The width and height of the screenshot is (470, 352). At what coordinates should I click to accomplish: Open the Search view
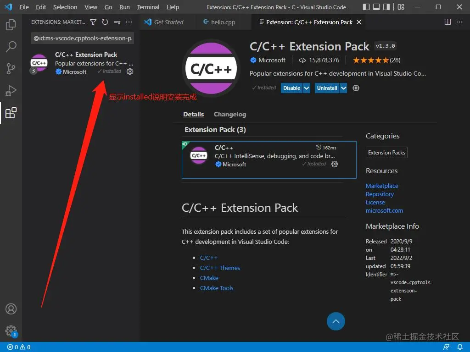(x=11, y=46)
